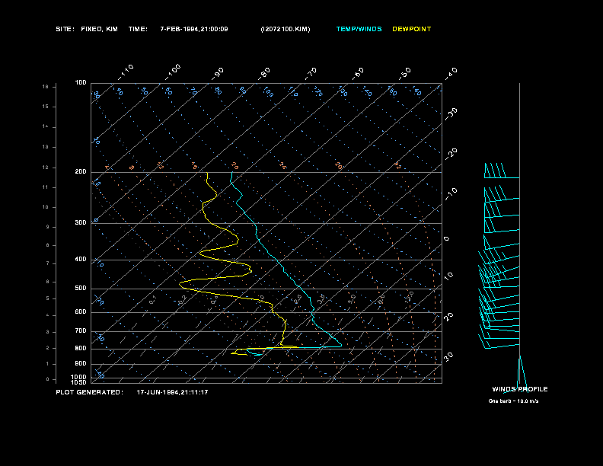The height and width of the screenshot is (466, 603).
Task: Click the wind barb pointer below the profile
Action: coord(521,372)
